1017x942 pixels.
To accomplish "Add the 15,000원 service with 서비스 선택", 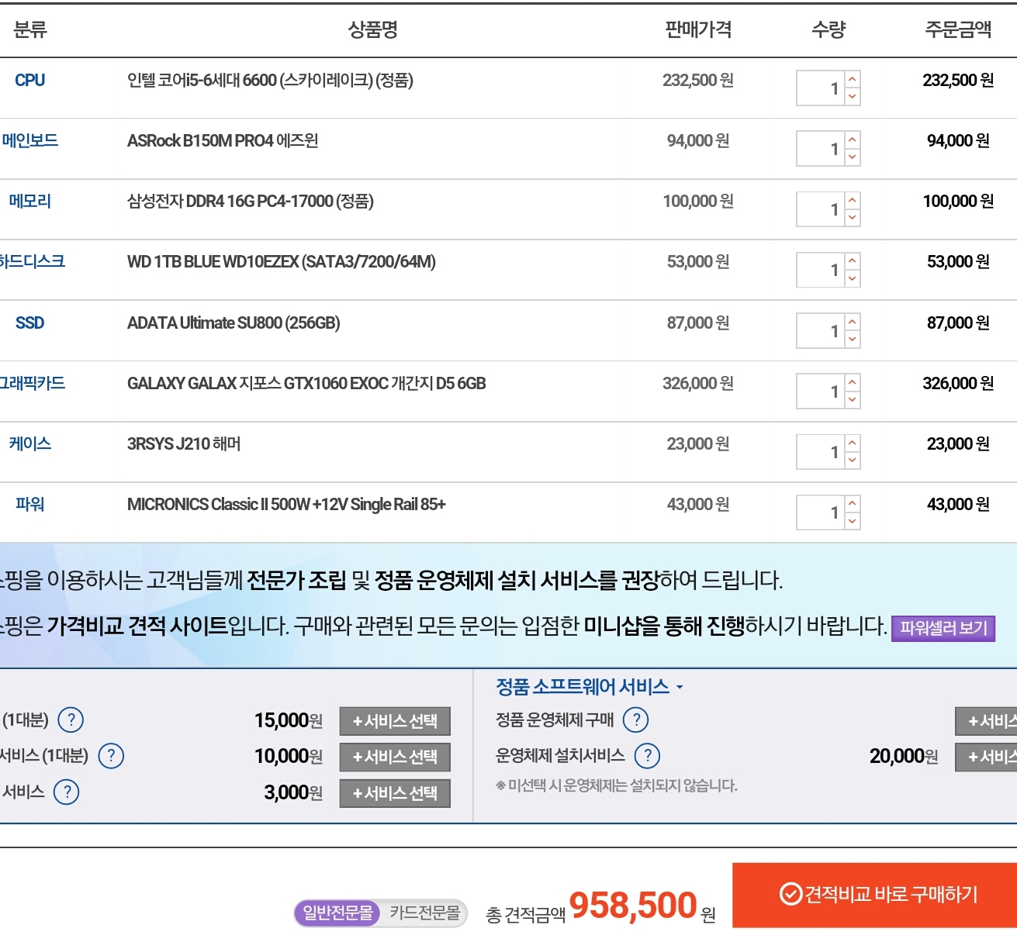I will coord(395,721).
